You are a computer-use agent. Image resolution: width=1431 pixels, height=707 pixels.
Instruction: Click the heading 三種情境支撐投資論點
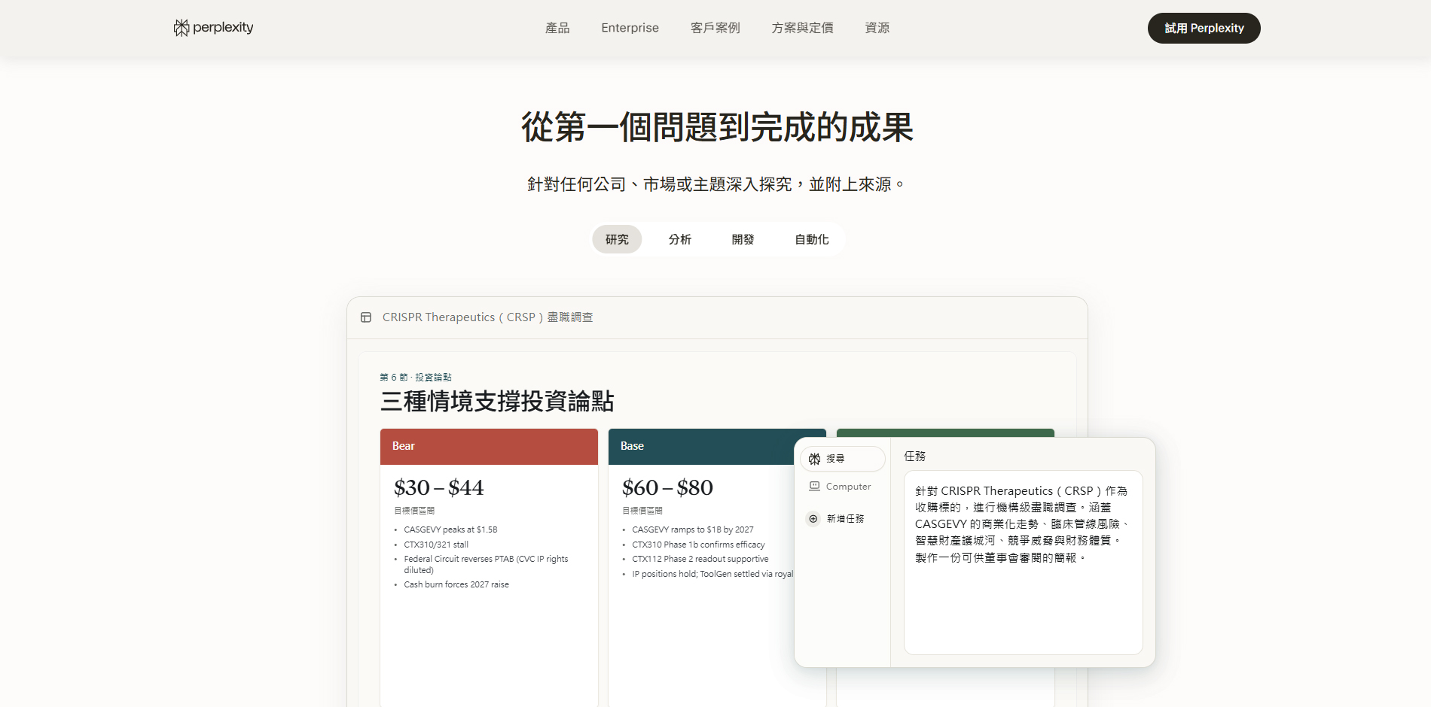pyautogui.click(x=497, y=402)
